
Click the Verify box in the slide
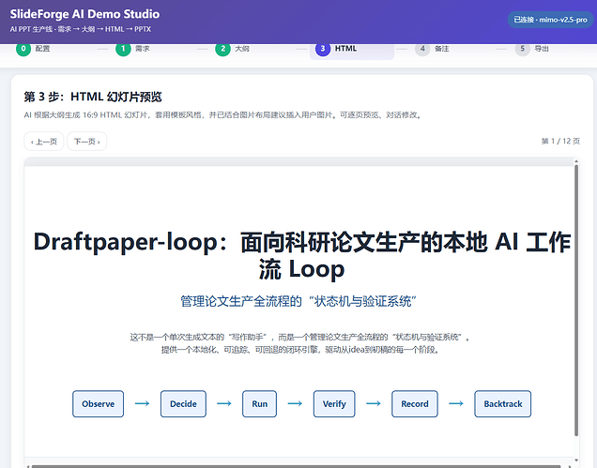[x=334, y=403]
